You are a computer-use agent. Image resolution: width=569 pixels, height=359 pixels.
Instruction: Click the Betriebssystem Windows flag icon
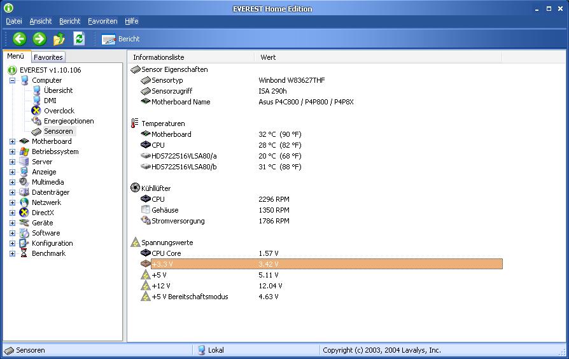(24, 151)
